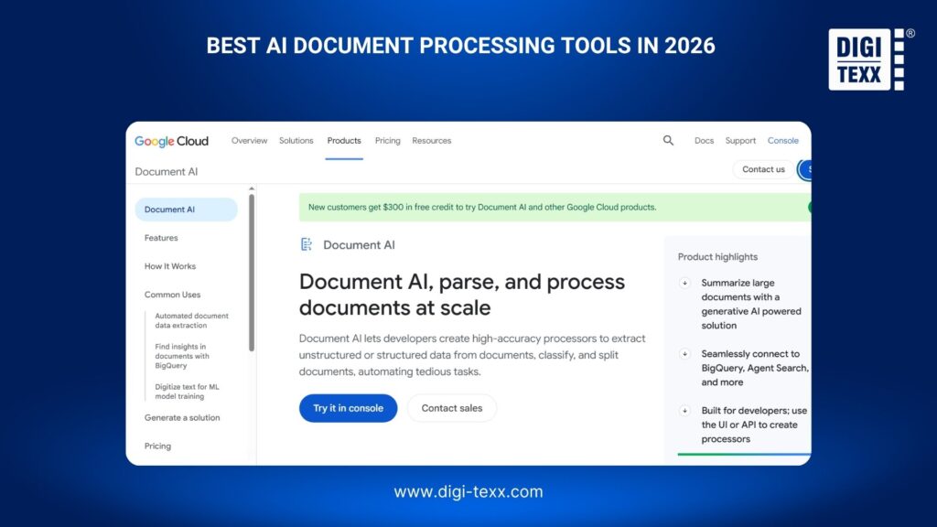937x527 pixels.
Task: Click the Contact sales button
Action: click(x=452, y=408)
